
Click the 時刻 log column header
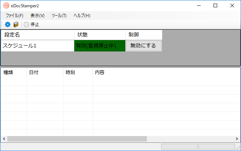pos(78,72)
